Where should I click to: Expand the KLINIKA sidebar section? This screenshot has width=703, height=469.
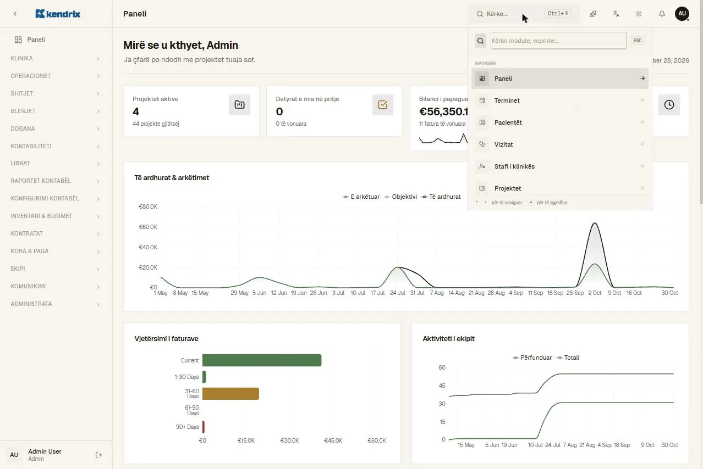(56, 58)
